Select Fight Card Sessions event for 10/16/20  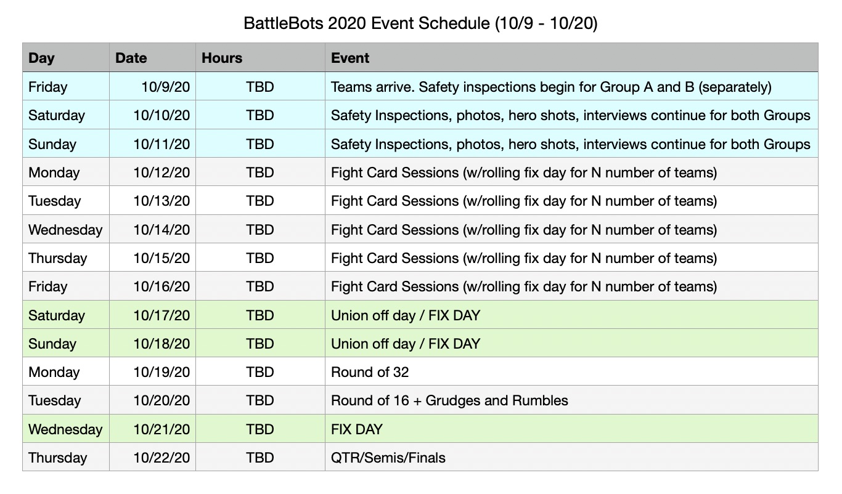tap(571, 286)
